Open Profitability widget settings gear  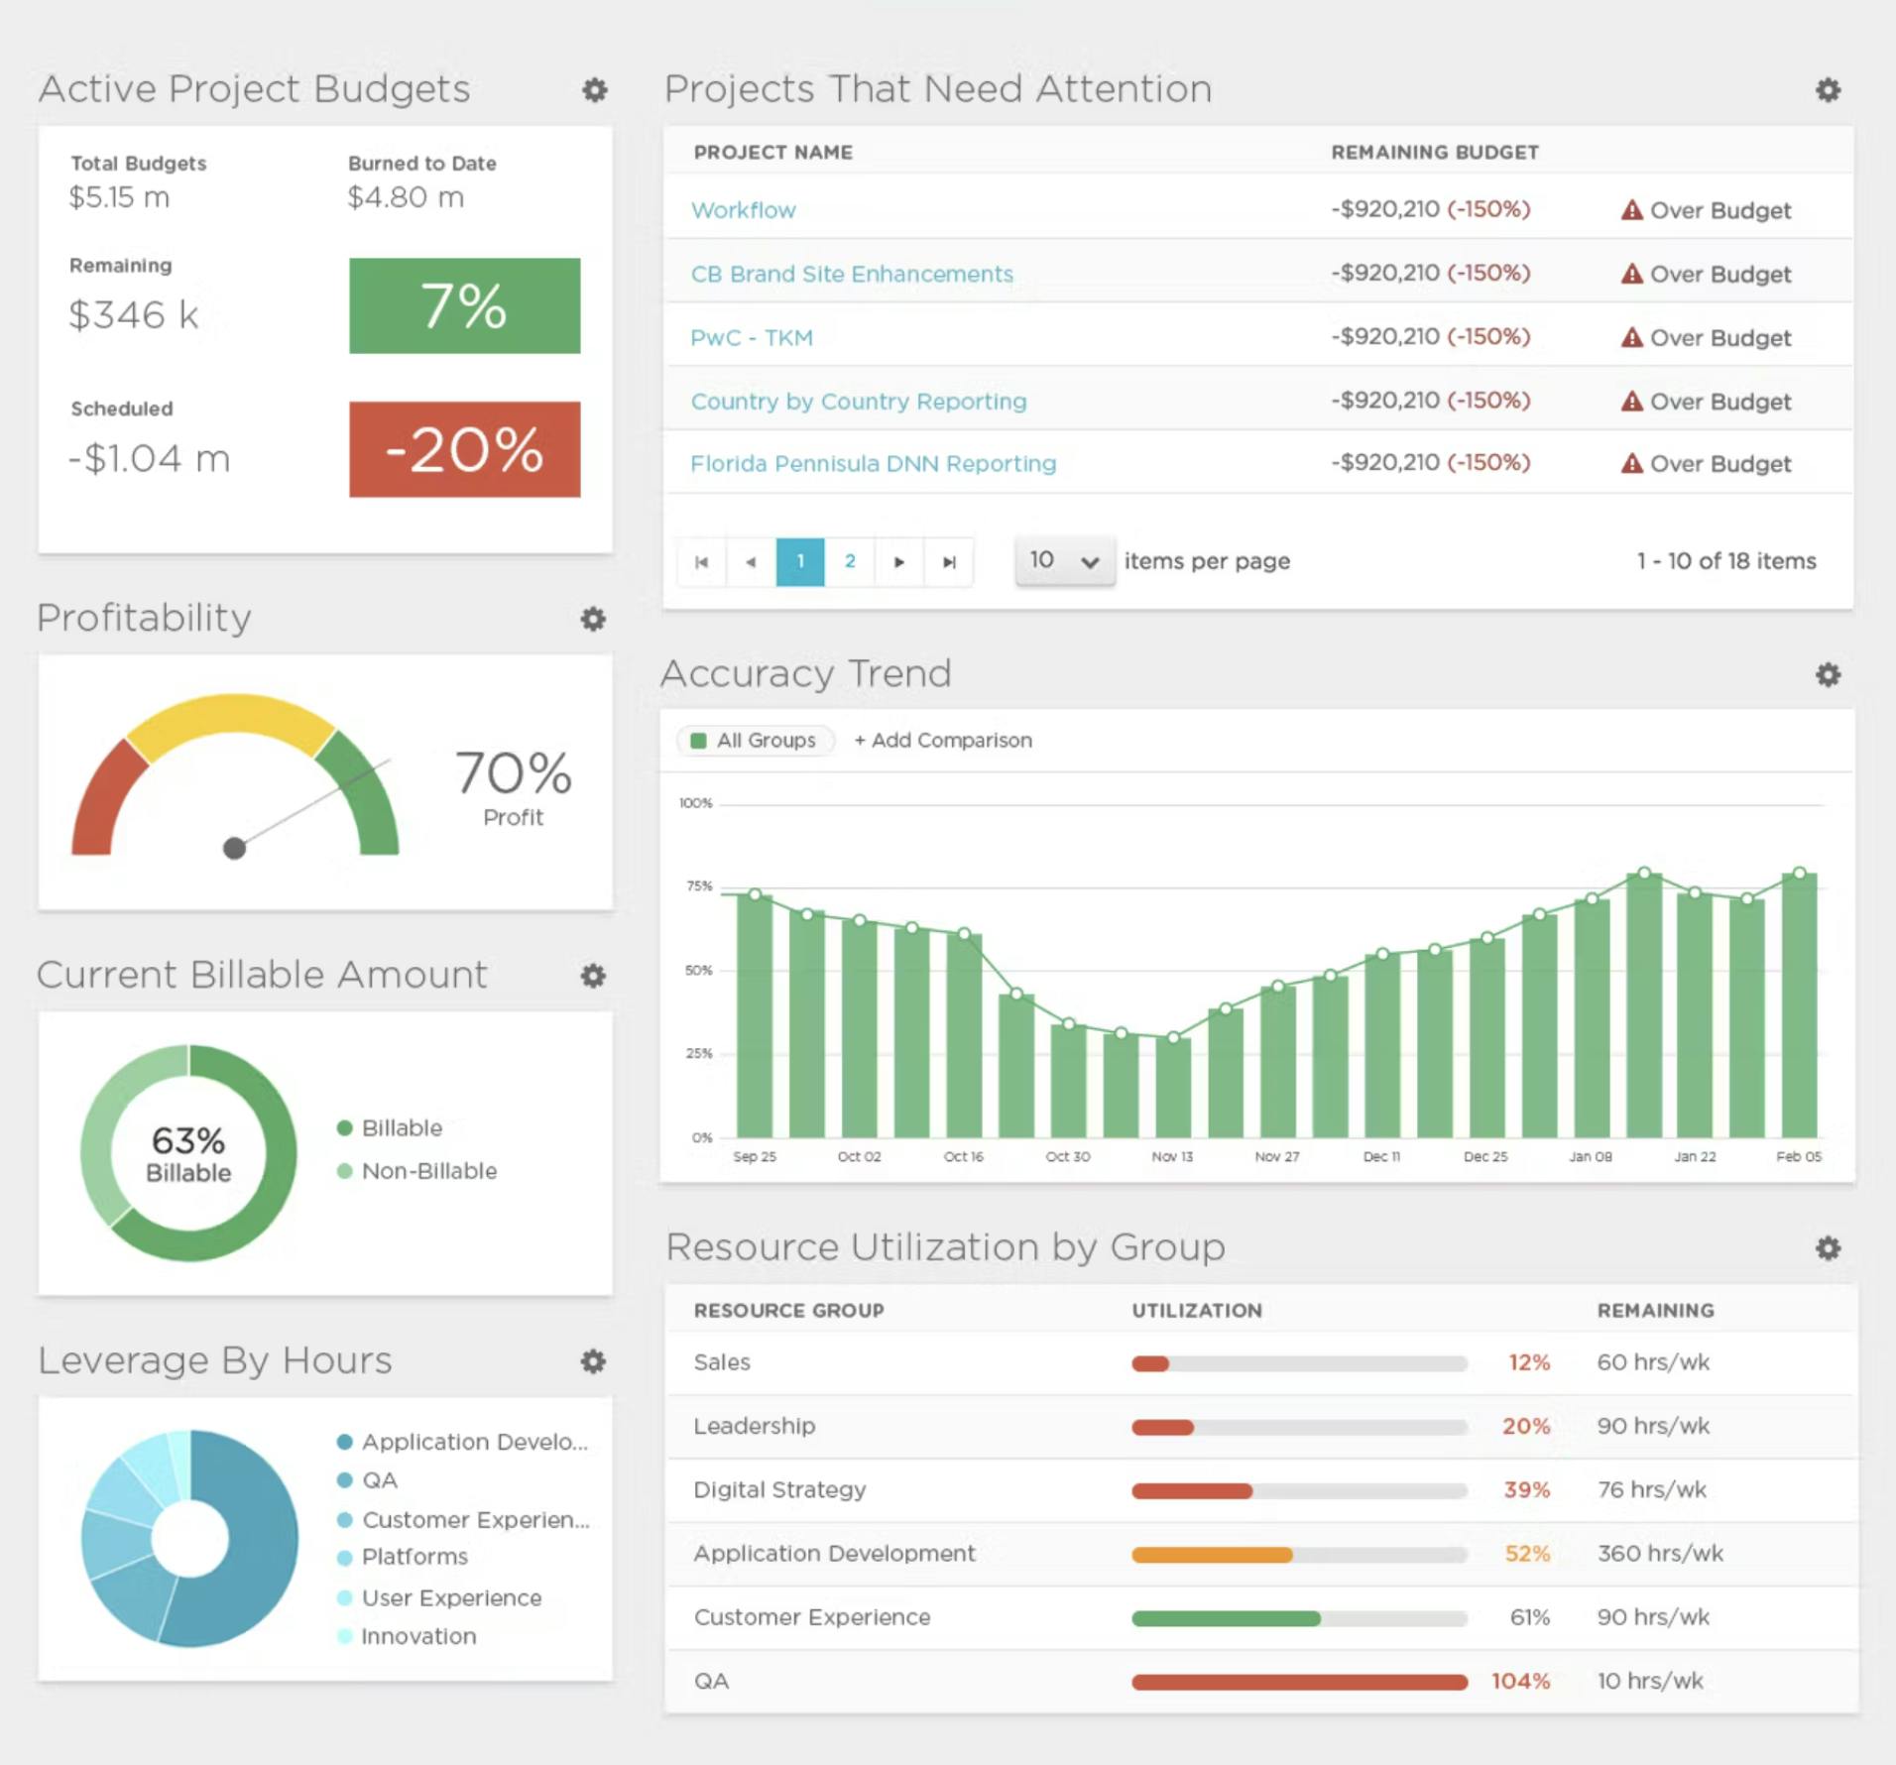(x=593, y=620)
